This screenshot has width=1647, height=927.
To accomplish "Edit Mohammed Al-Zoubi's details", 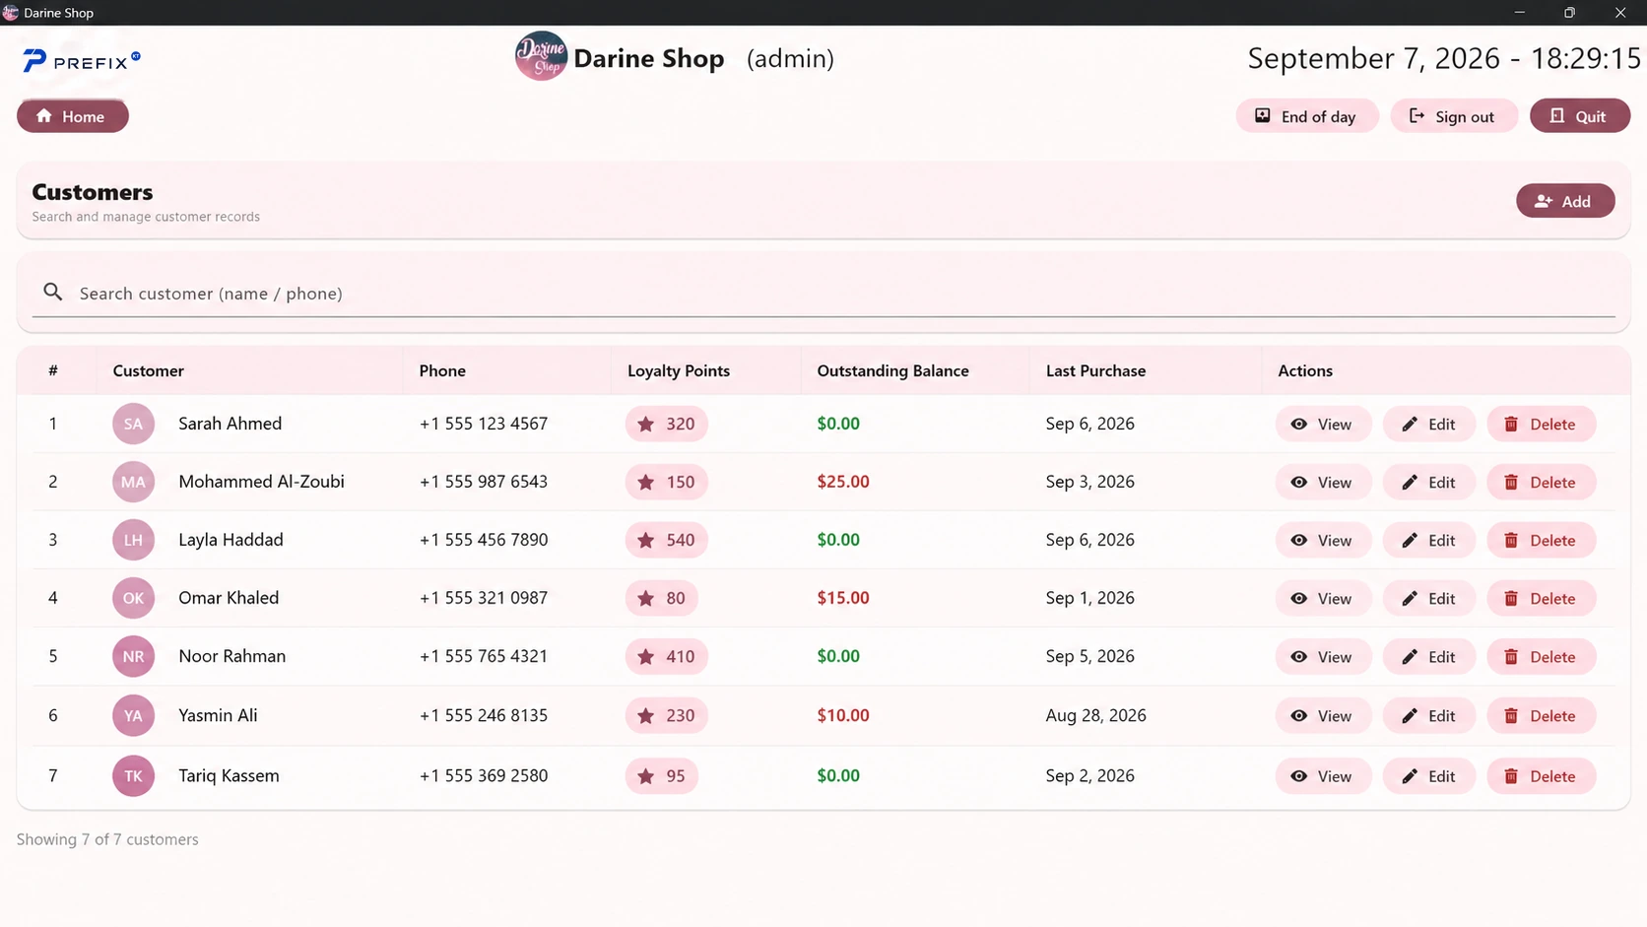I will [1428, 483].
